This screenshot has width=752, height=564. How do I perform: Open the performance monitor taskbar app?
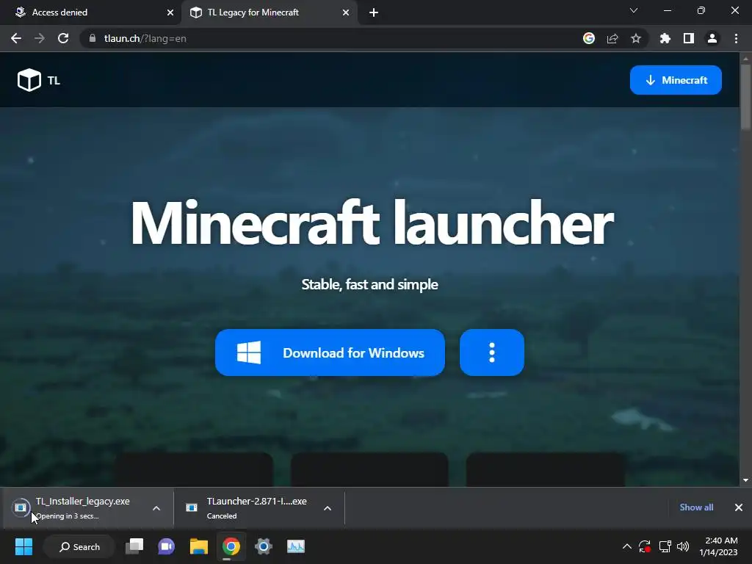click(295, 546)
